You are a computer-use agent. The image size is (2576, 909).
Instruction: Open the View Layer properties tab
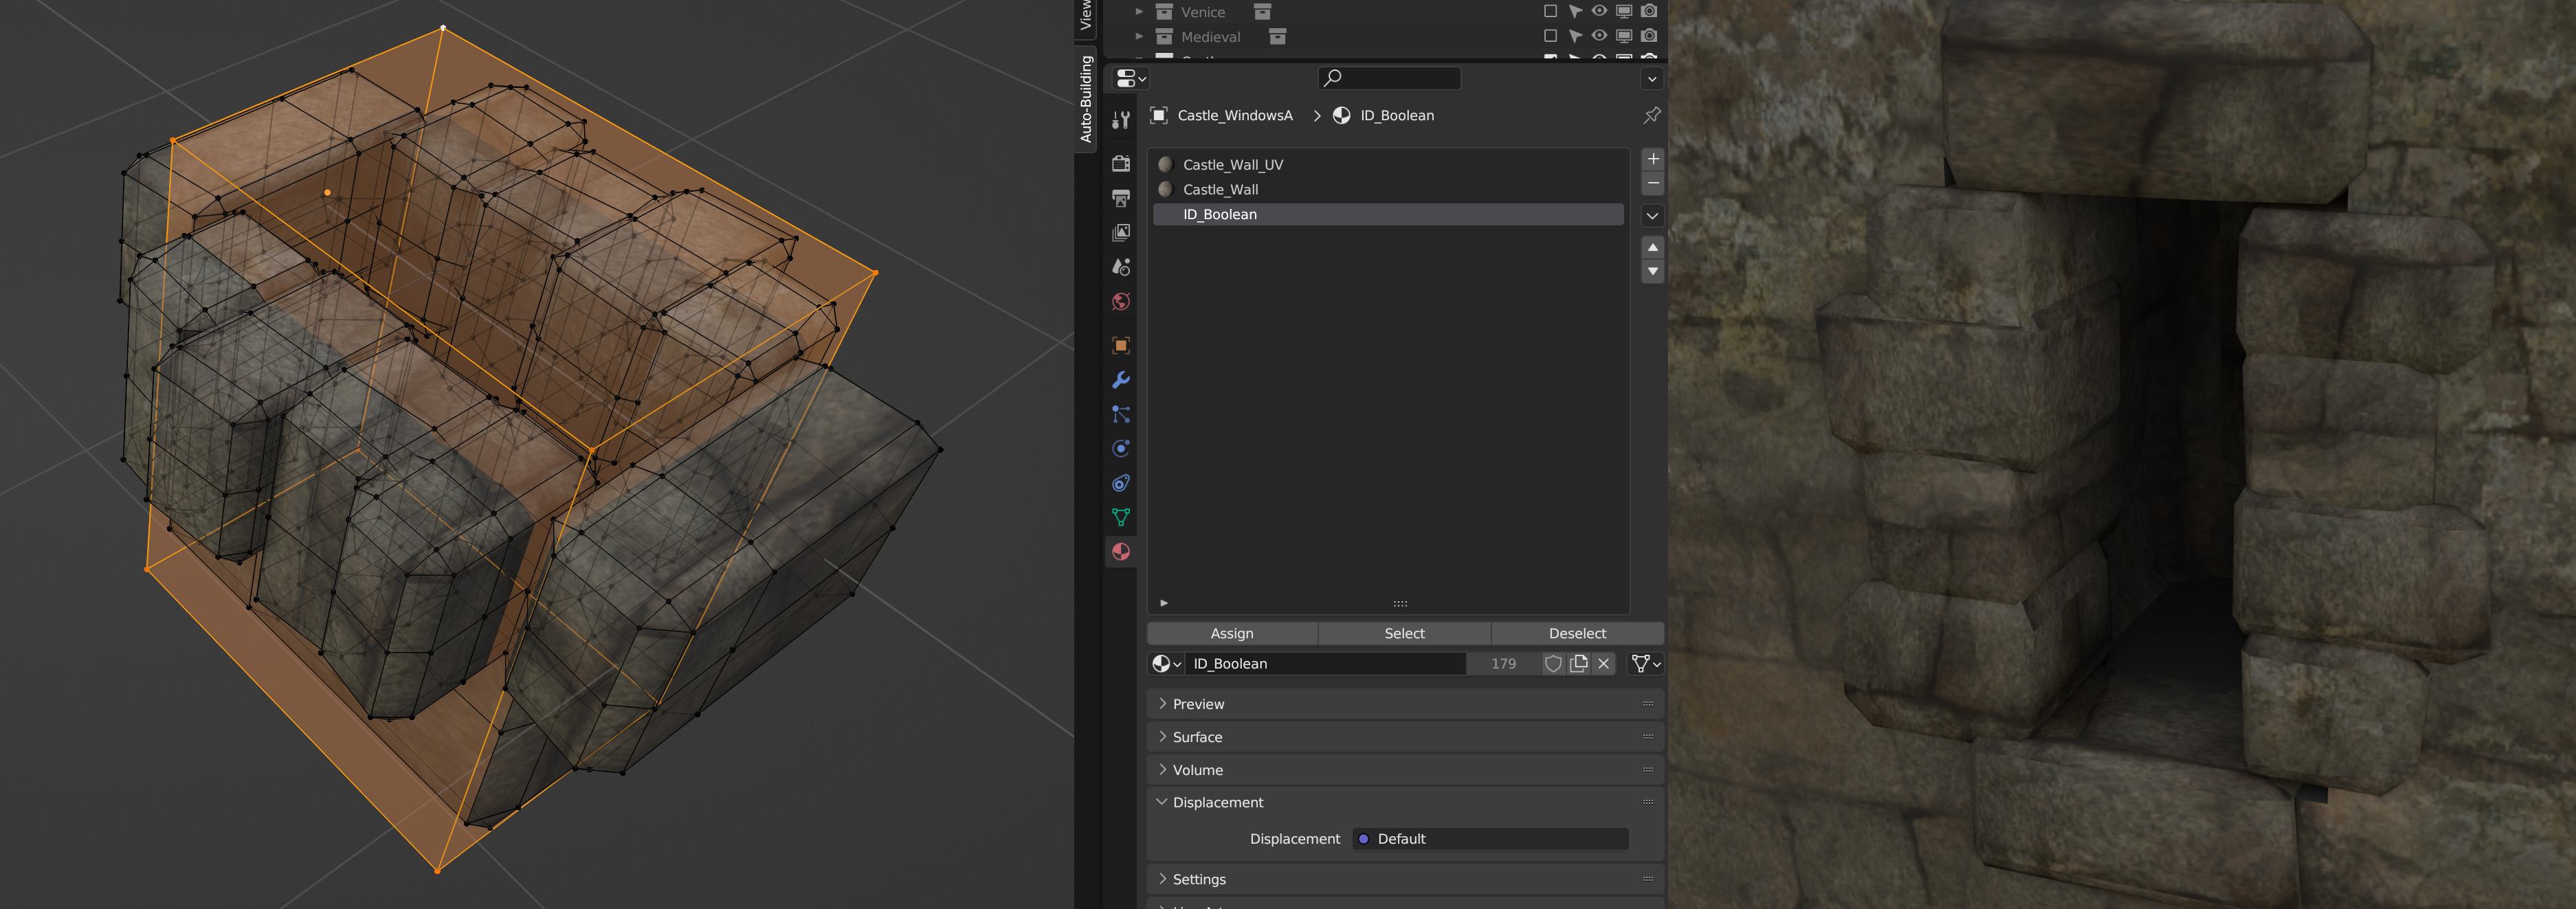(1121, 232)
